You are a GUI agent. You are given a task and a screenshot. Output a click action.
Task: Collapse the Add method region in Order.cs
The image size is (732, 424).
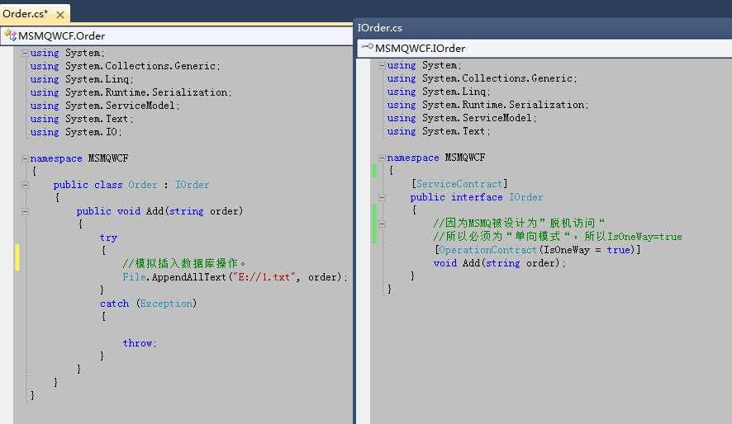(x=24, y=211)
